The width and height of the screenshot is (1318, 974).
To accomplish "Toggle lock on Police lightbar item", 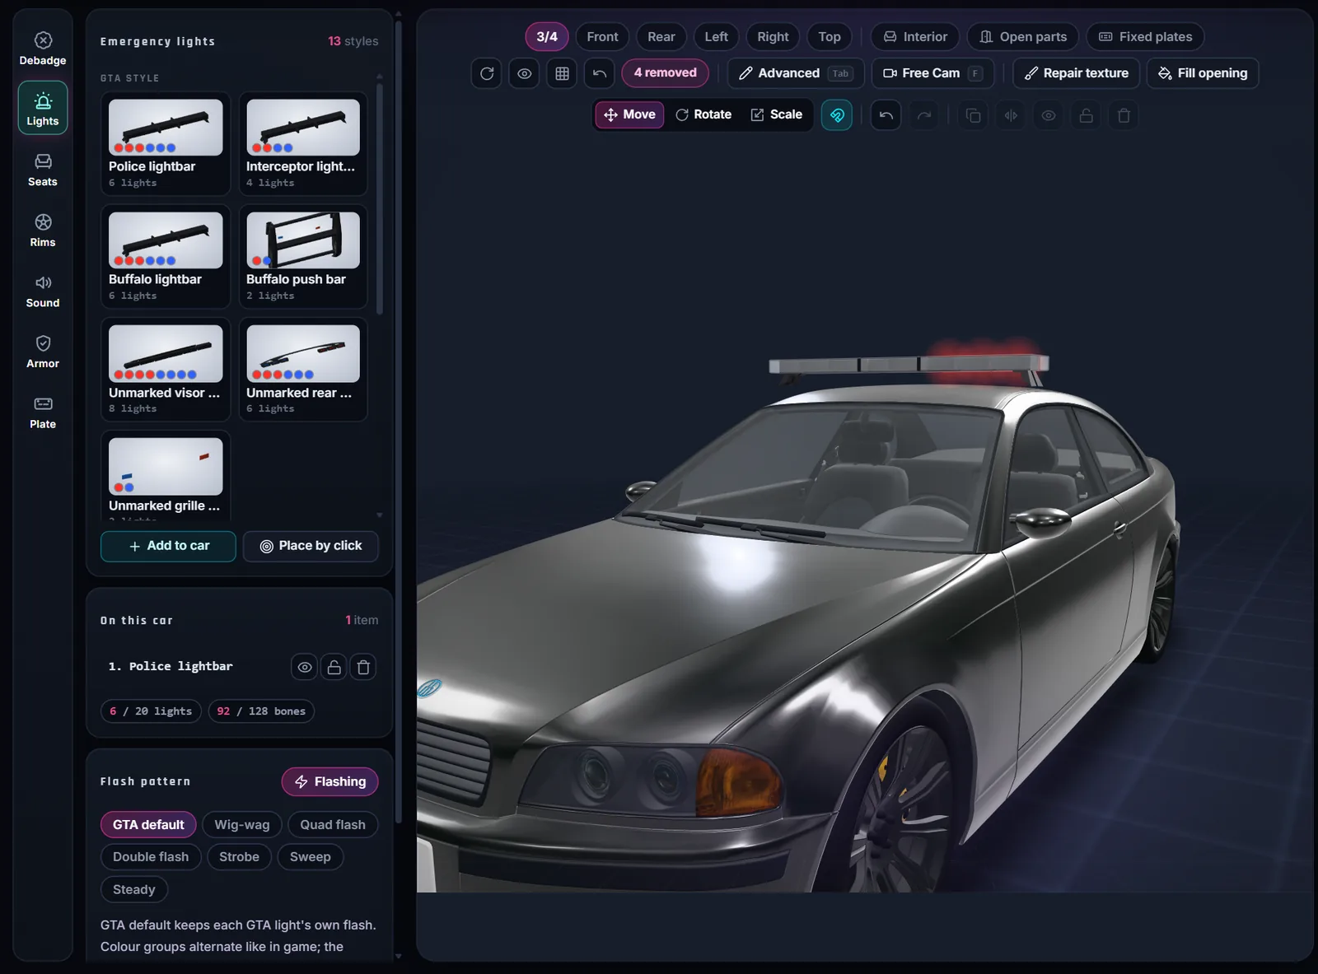I will [334, 667].
